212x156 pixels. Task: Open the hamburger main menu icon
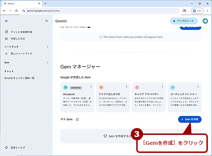click(6, 21)
